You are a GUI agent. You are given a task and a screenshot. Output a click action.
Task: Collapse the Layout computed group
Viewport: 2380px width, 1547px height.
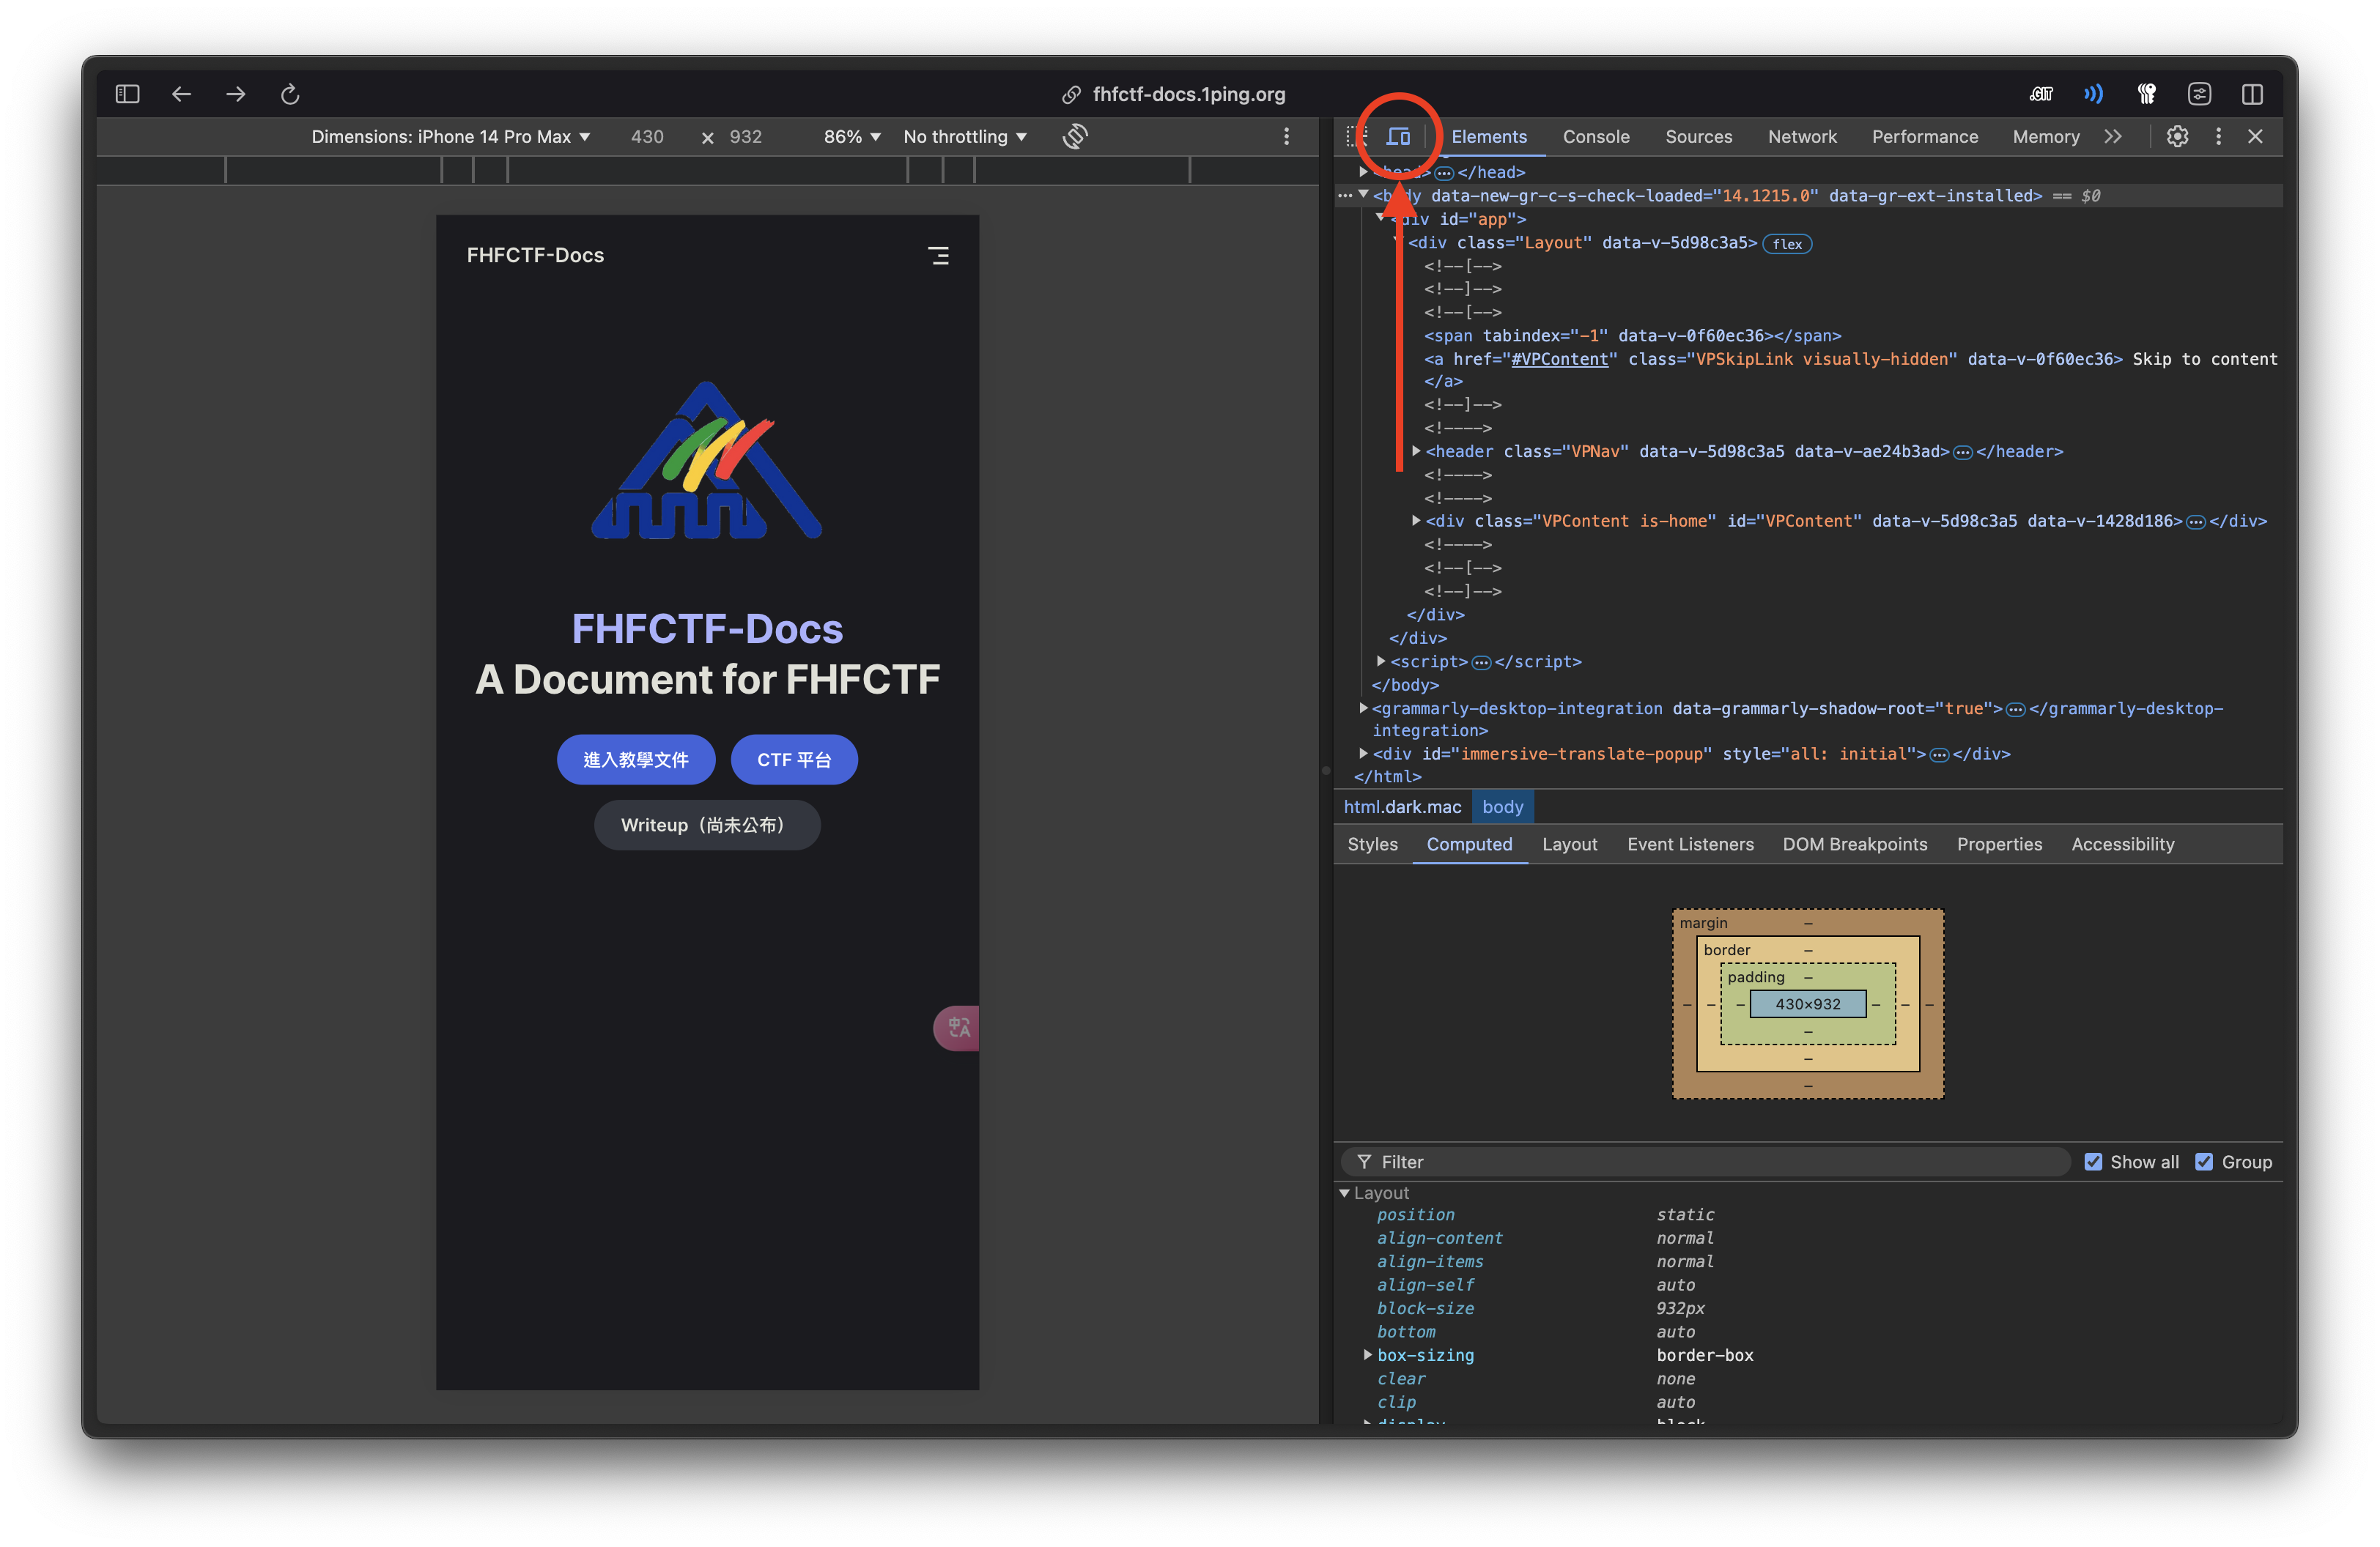pos(1345,1193)
